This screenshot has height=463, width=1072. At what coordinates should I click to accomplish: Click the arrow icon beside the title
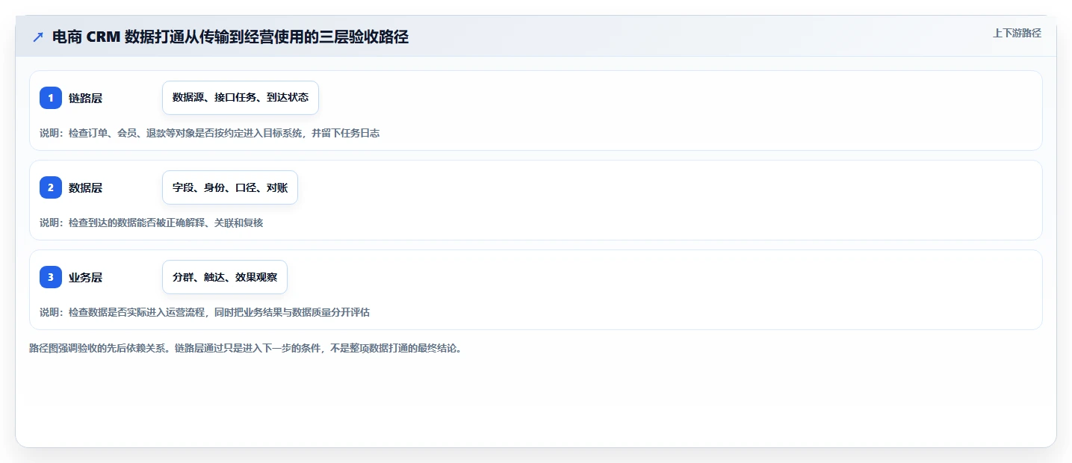point(38,37)
